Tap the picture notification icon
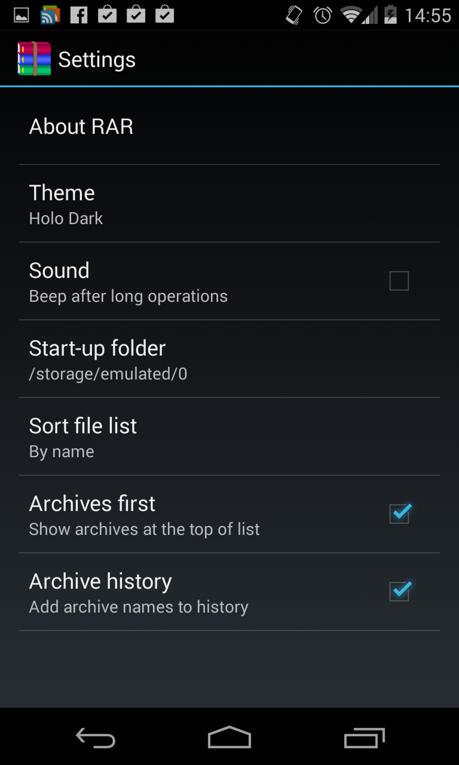This screenshot has width=459, height=765. [21, 15]
